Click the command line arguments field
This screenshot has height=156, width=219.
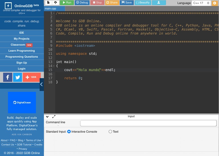coord(148,123)
